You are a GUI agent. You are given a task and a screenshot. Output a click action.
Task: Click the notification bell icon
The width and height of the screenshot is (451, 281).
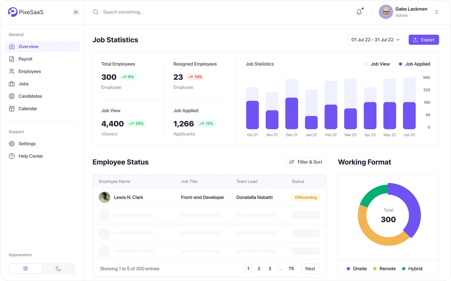359,12
